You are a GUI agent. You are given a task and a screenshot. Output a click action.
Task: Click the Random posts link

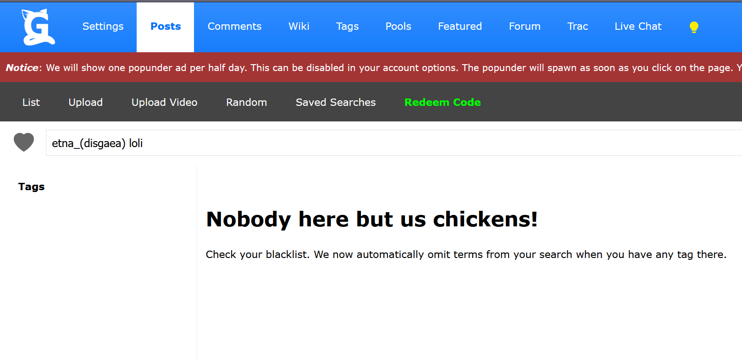pos(246,102)
